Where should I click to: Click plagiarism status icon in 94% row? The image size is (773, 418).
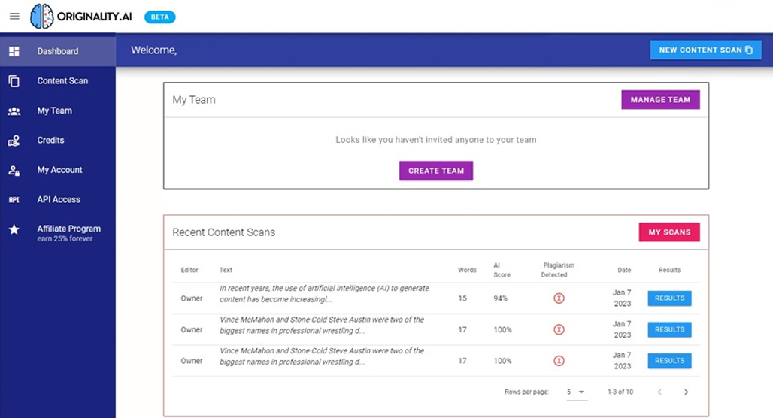[559, 298]
